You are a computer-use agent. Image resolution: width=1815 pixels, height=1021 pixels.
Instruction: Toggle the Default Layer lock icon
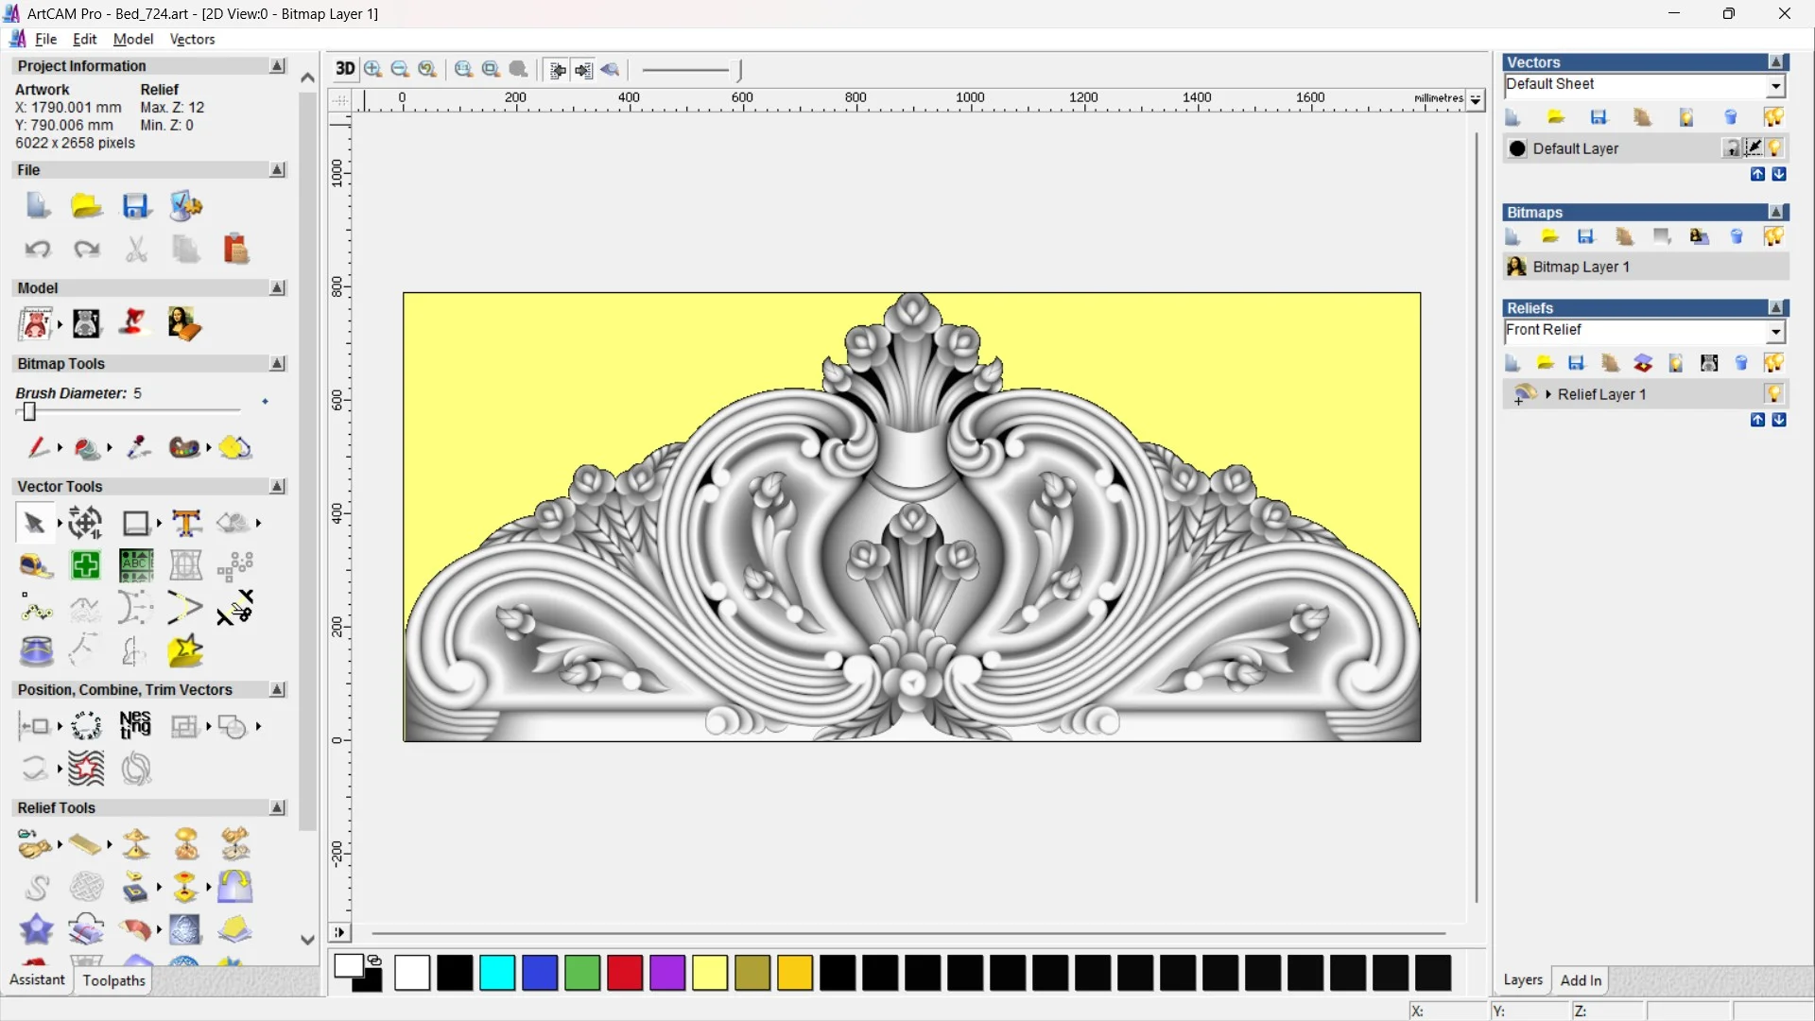coord(1731,148)
